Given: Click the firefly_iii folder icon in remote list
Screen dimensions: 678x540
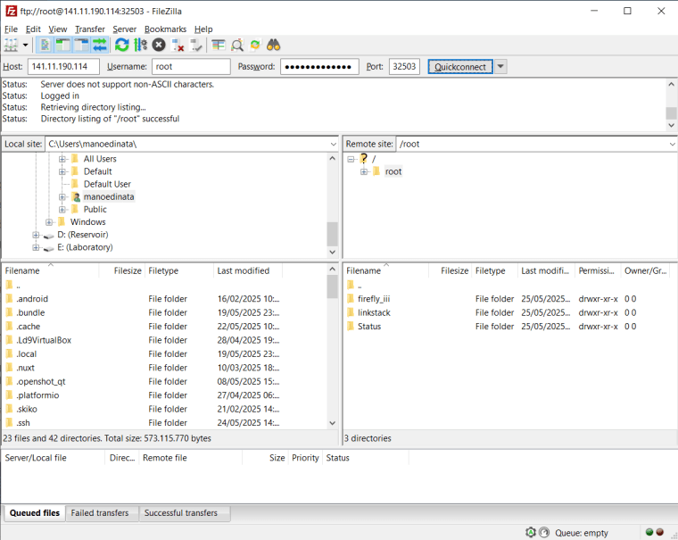Looking at the screenshot, I should click(351, 299).
